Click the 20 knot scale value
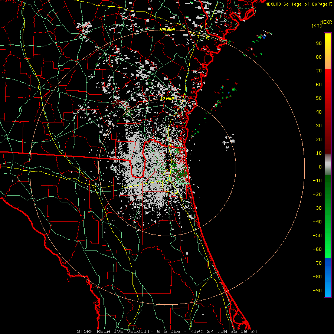Viewport: 334px width, 334px height. (x=319, y=140)
